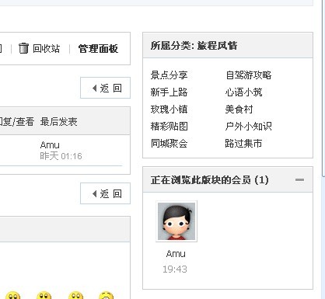Collapse the 正在浏览此版块的会员 panel
325x299 pixels.
tap(299, 179)
